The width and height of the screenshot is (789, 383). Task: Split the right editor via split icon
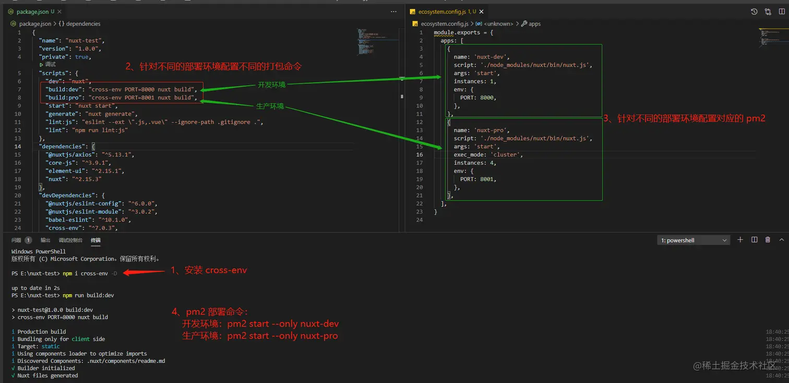782,11
